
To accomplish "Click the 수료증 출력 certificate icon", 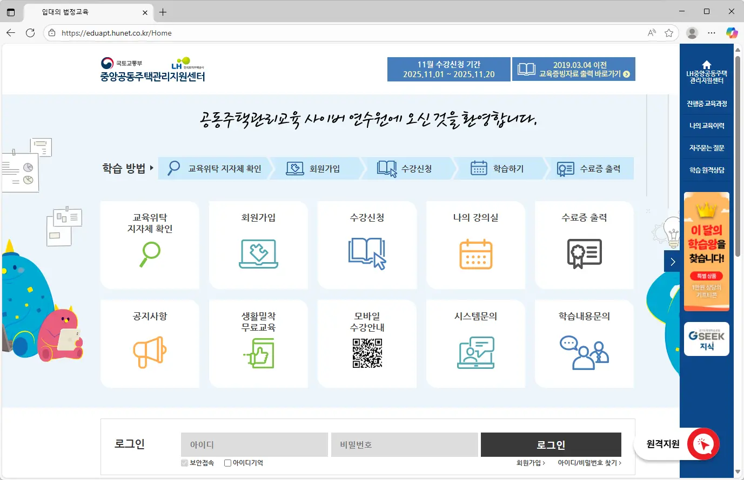I will (584, 253).
